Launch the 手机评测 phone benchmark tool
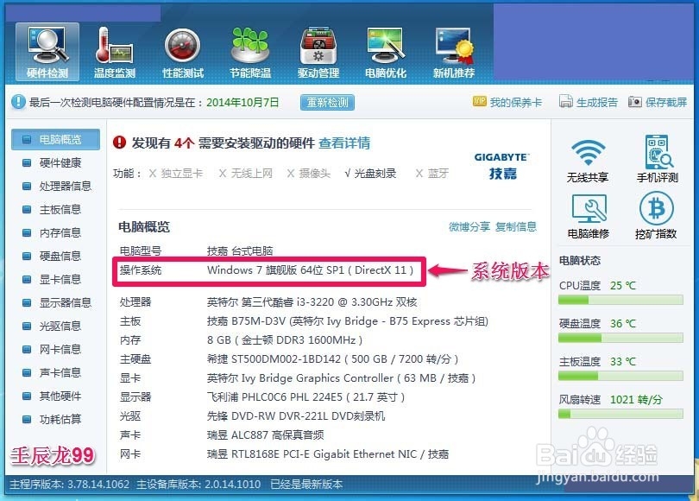This screenshot has width=699, height=501. point(657,160)
